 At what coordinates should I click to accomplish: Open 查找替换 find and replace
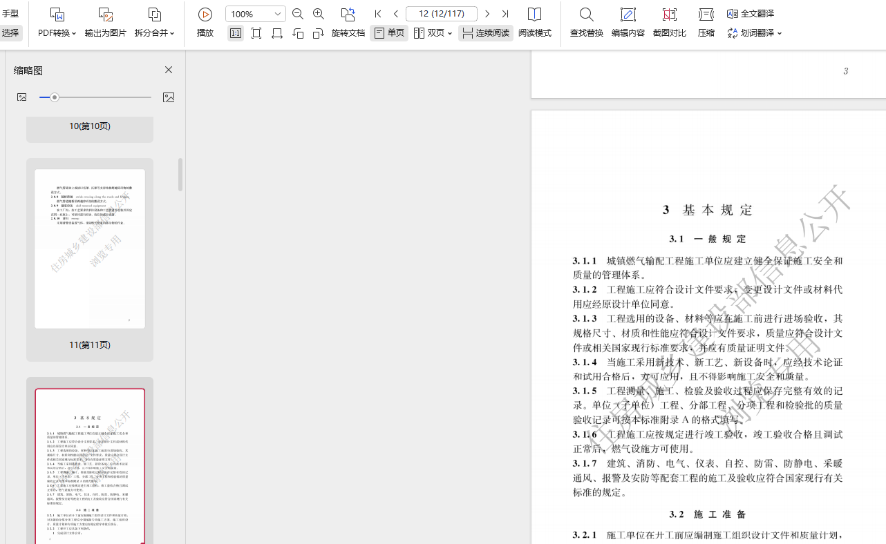(587, 23)
